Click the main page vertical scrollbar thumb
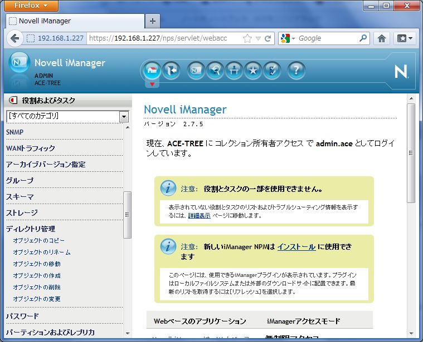The width and height of the screenshot is (423, 342). tap(411, 153)
